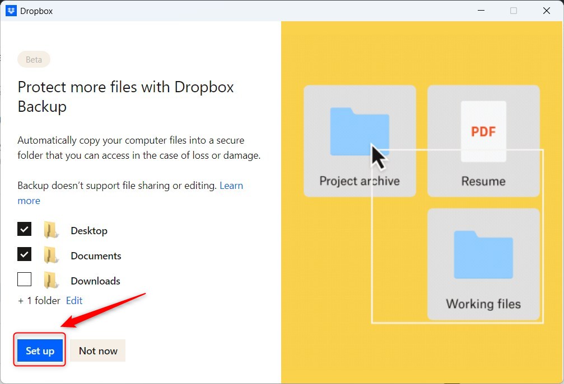Select the Documents folder label
564x384 pixels.
click(96, 255)
